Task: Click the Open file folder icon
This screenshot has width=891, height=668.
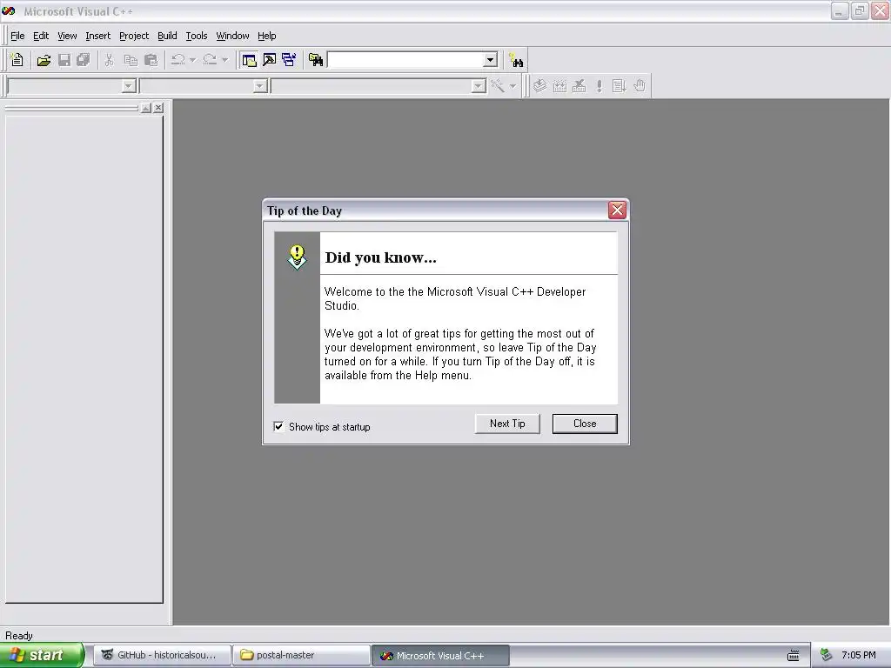Action: pos(44,60)
